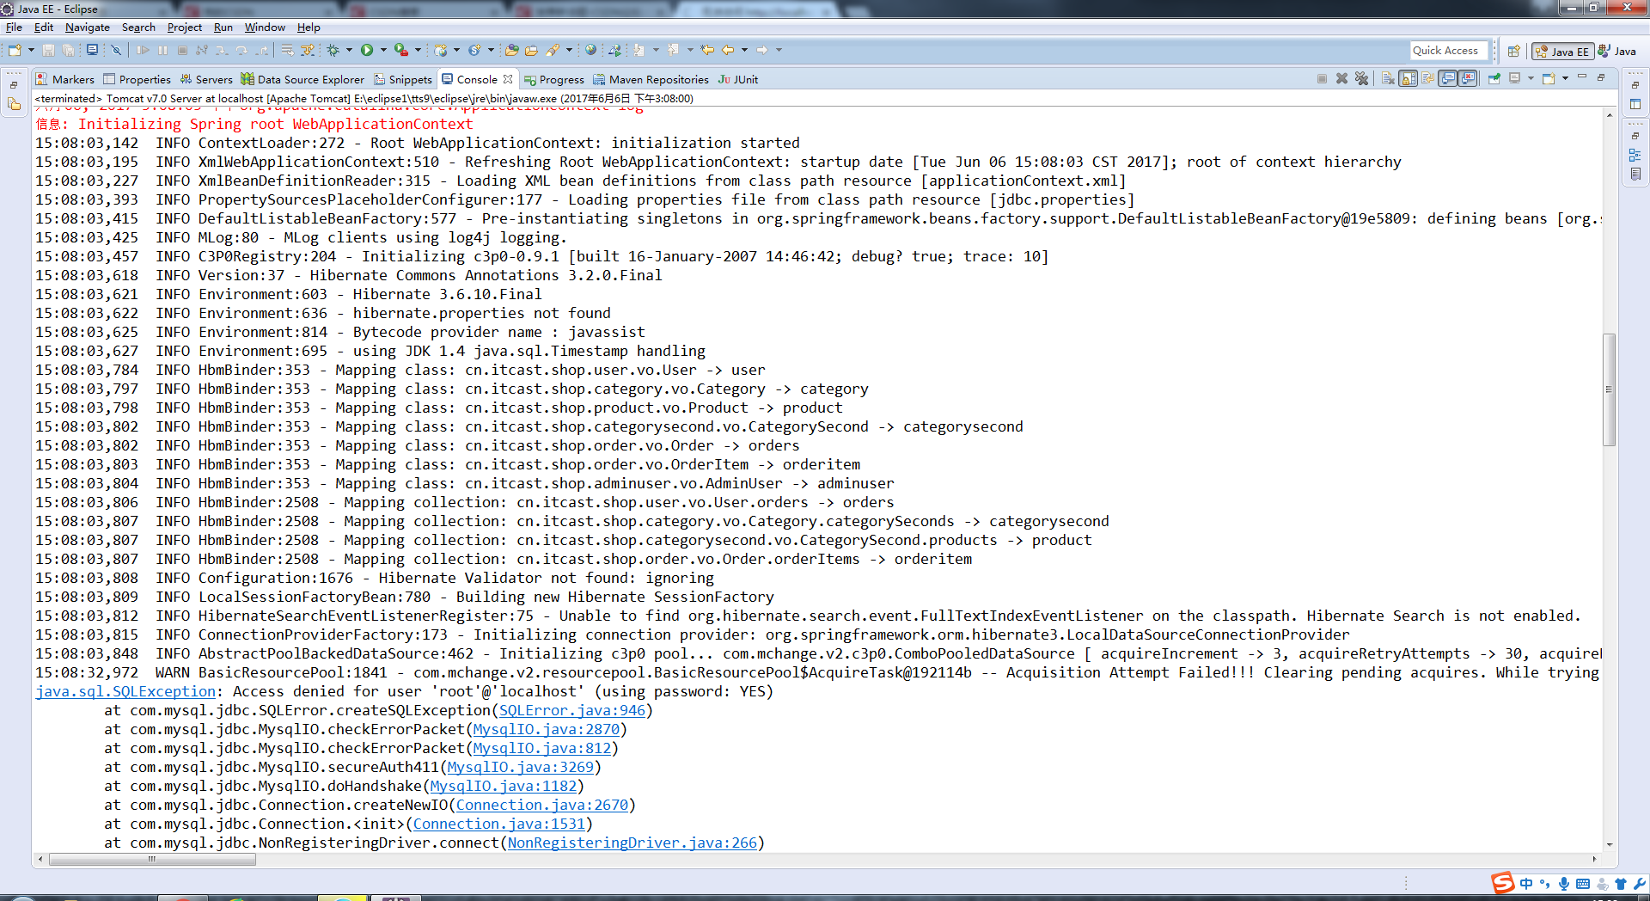Toggle Word Wrap in Console toolbar
The image size is (1650, 901).
point(1427,78)
